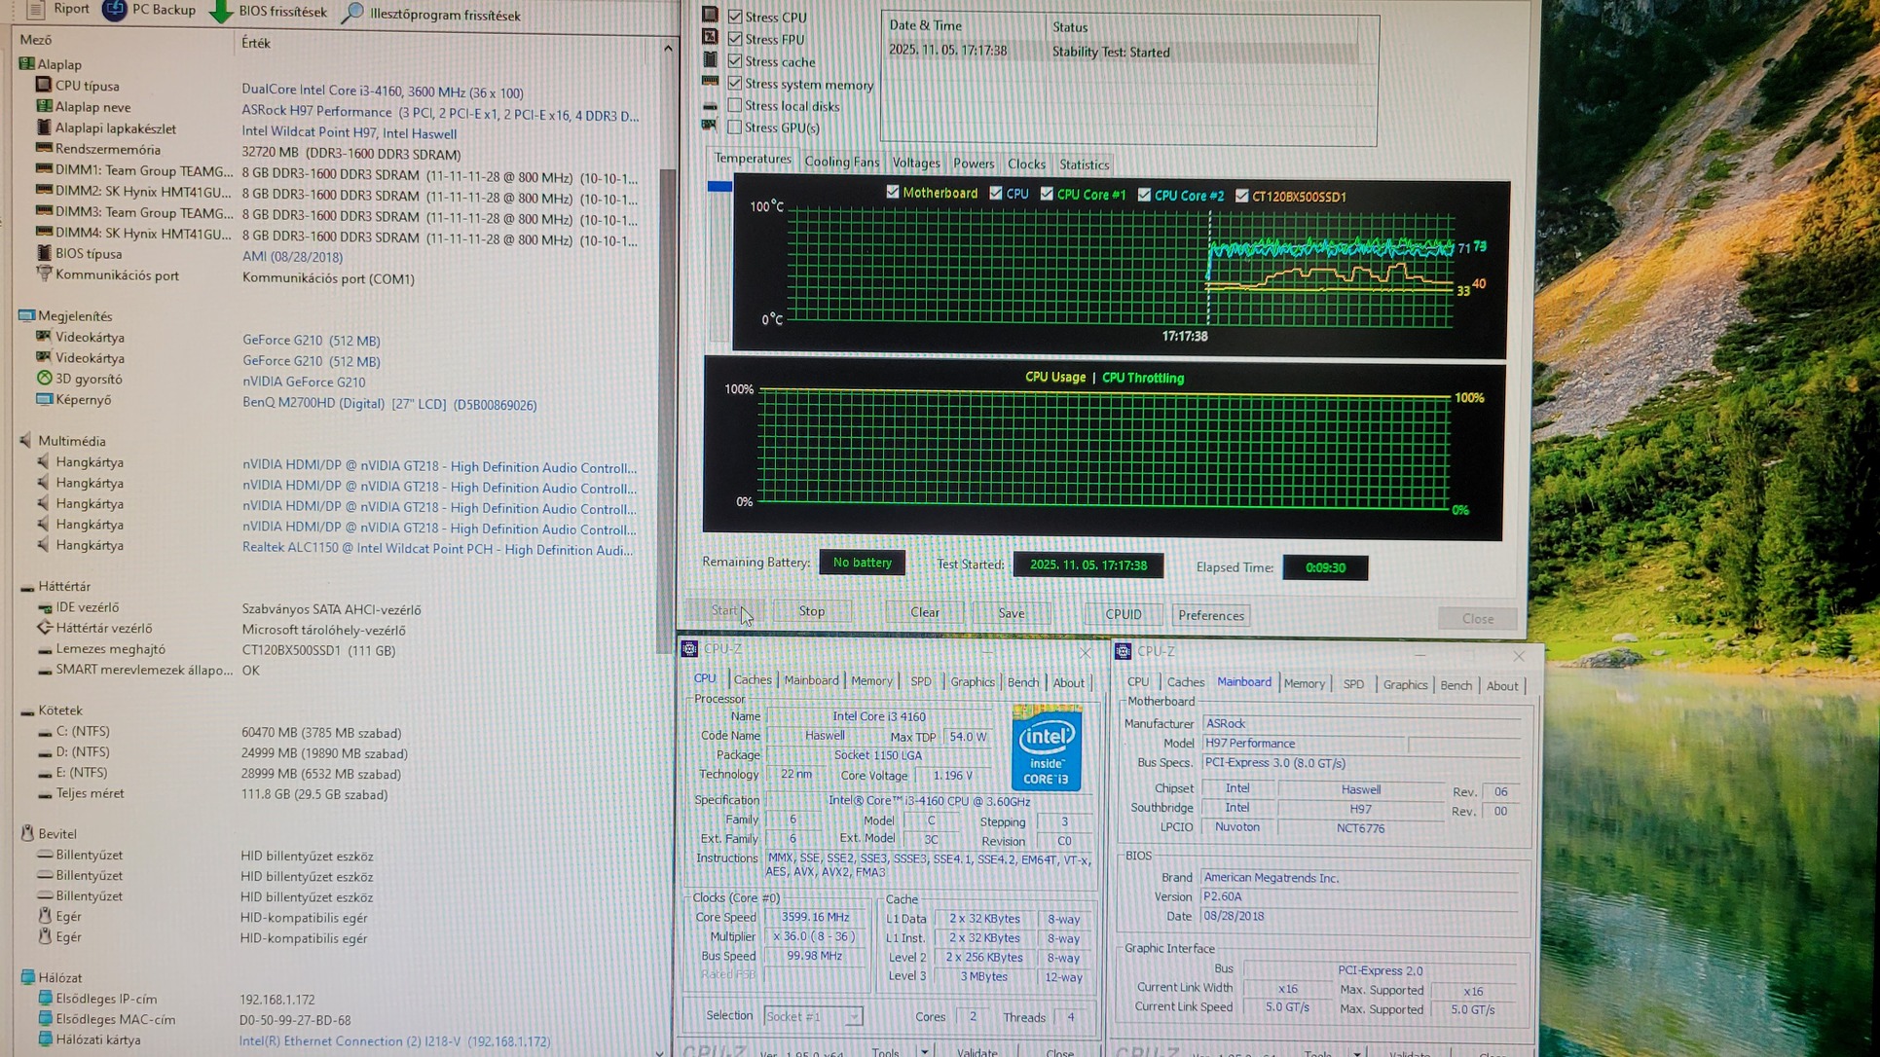This screenshot has width=1880, height=1057.
Task: Click the 3D gyorsító icon
Action: coord(44,379)
